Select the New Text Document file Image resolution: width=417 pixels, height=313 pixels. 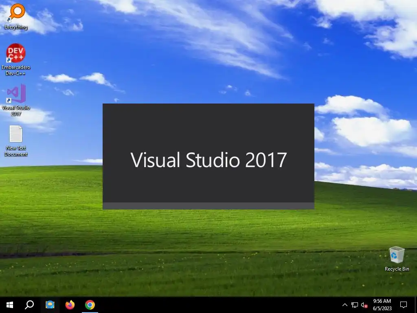pyautogui.click(x=16, y=141)
